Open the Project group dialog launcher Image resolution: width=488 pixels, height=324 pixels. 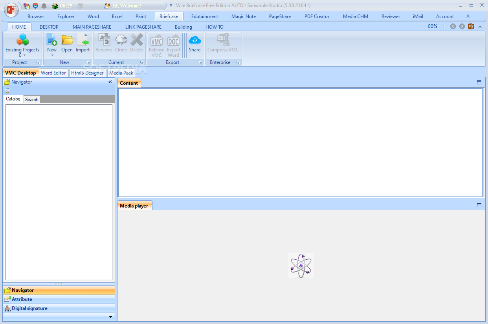[38, 62]
